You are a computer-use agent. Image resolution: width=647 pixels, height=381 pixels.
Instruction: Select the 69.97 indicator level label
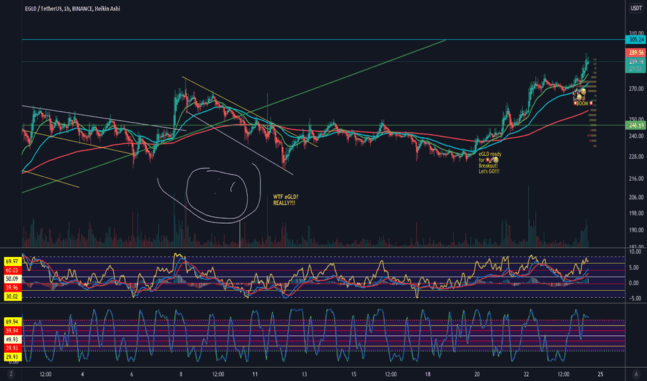click(12, 262)
